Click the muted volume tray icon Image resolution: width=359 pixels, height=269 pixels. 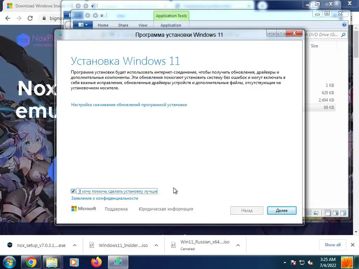coord(311,263)
